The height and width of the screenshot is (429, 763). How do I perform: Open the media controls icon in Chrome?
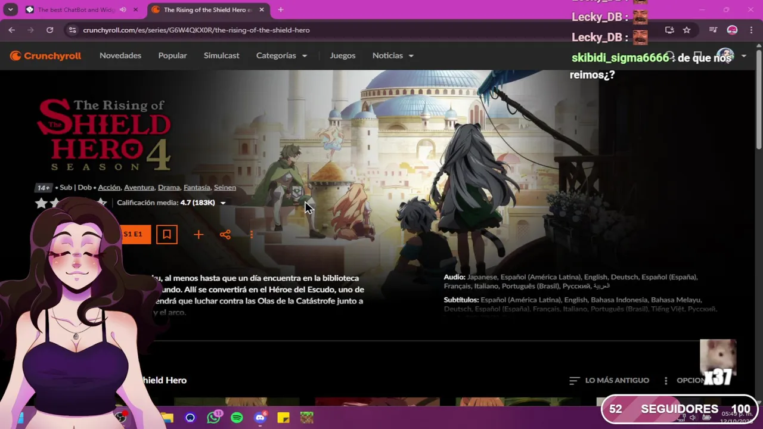pyautogui.click(x=713, y=30)
